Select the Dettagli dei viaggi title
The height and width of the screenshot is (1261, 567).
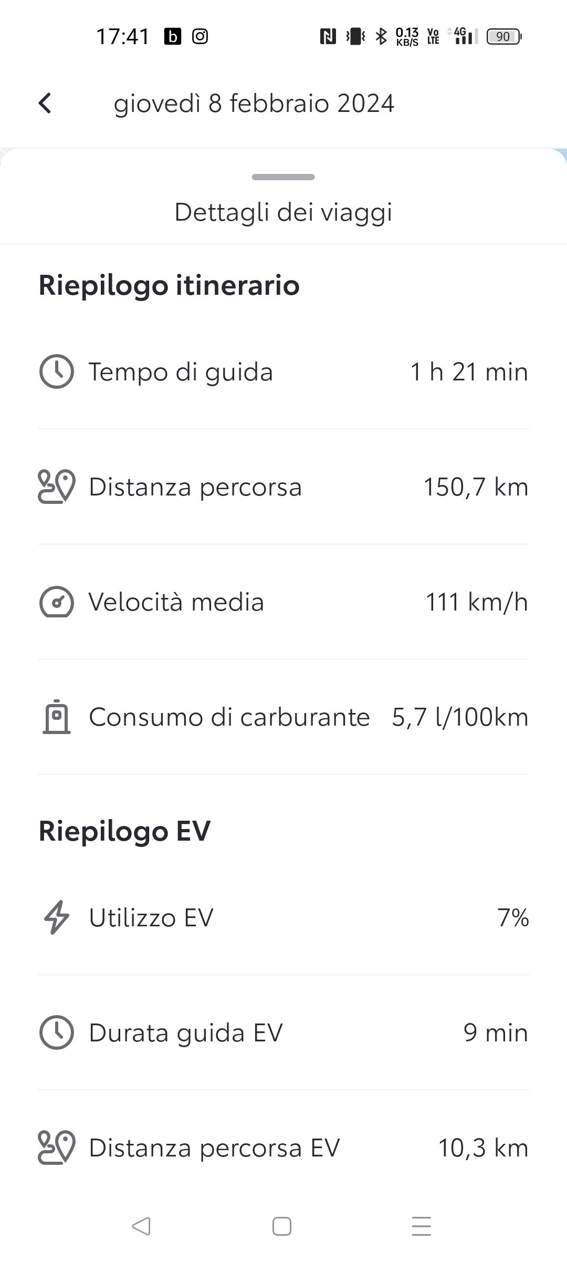(283, 212)
